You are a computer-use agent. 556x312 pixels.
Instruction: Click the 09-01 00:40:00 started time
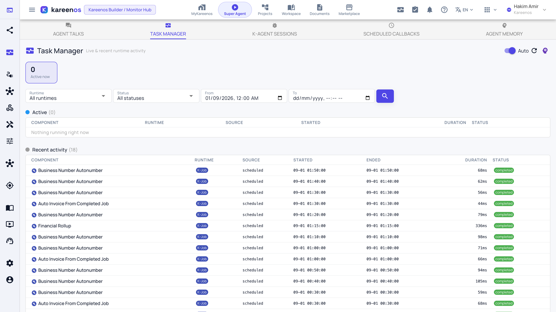[x=309, y=281]
